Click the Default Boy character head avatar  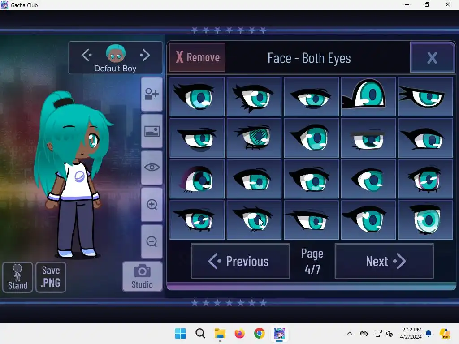[x=116, y=54]
